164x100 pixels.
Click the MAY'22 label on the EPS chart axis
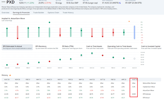coord(81,68)
